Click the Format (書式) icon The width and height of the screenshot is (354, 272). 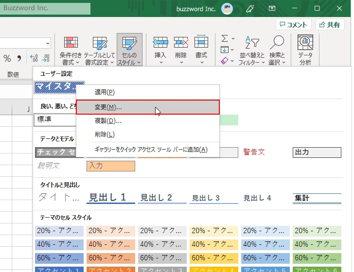(201, 41)
